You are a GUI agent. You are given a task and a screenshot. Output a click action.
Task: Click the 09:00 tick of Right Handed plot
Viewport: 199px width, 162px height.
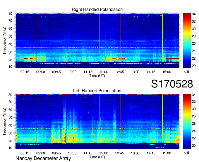pyautogui.click(x=41, y=72)
